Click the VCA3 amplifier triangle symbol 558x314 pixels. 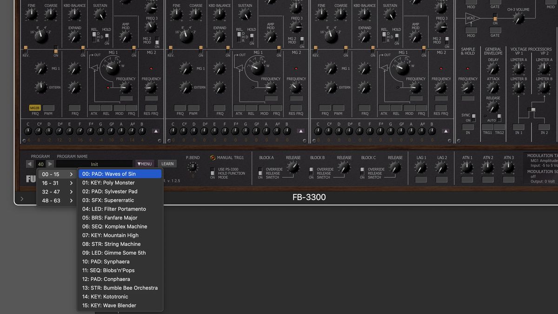(x=472, y=19)
